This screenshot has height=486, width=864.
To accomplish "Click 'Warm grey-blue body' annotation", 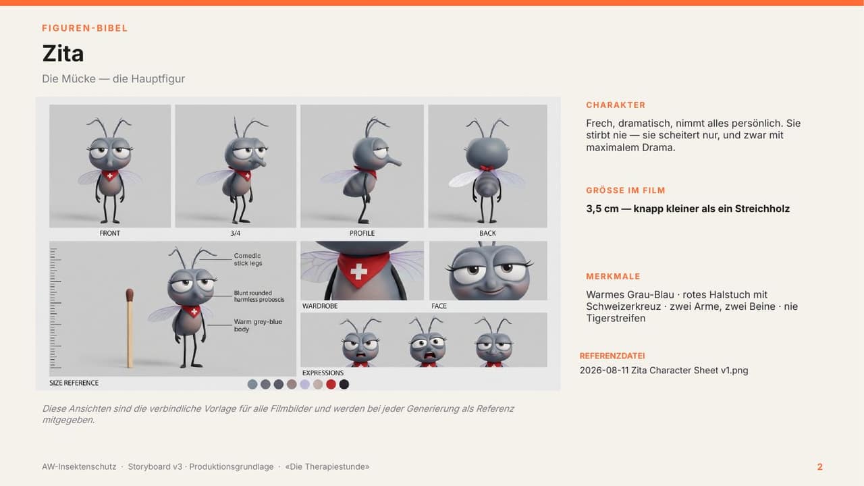I will 258,325.
